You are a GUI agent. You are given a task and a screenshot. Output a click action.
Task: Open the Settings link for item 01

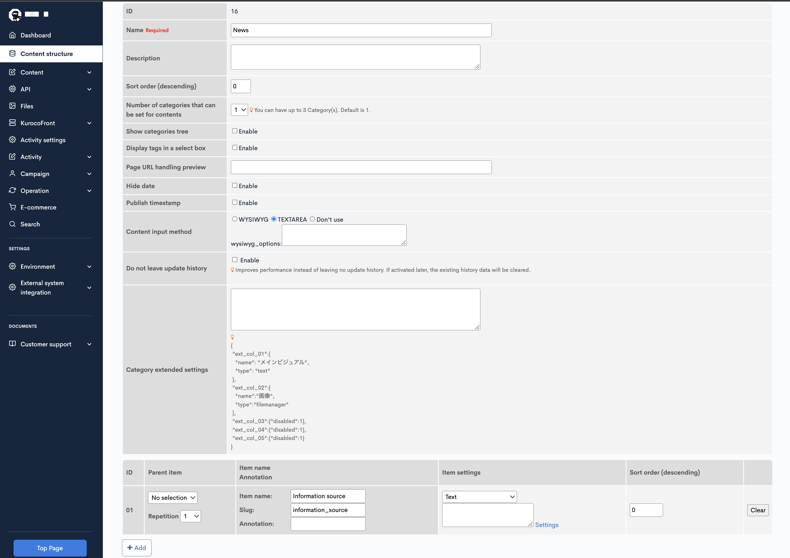[546, 525]
